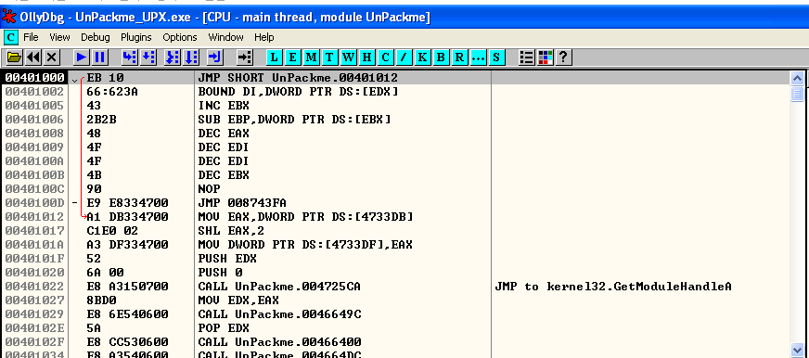Screen dimensions: 809x358
Task: Select the NOP instruction
Action: pos(209,189)
